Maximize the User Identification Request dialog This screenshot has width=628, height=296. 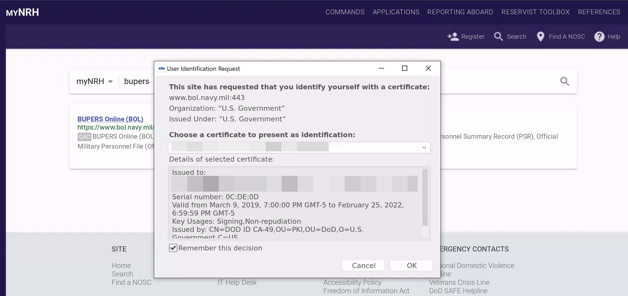coord(405,68)
